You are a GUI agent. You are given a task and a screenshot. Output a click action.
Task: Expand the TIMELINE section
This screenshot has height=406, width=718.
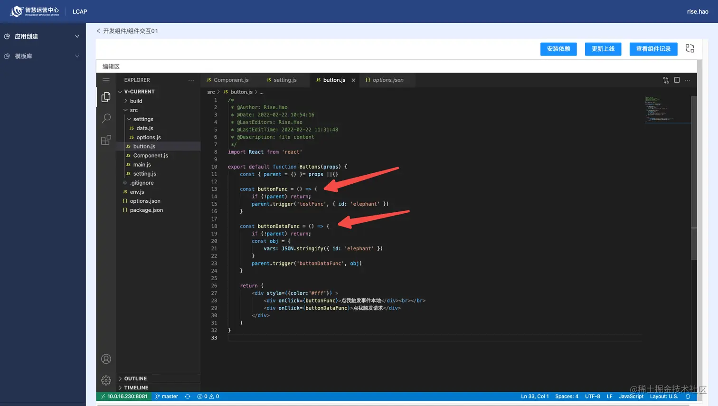158,387
